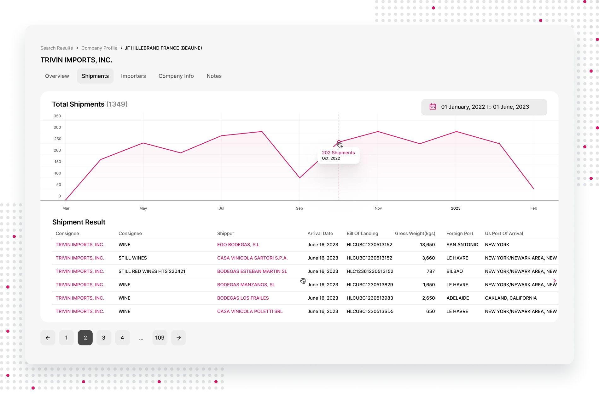Select the Company Info tab
599x394 pixels.
point(176,76)
